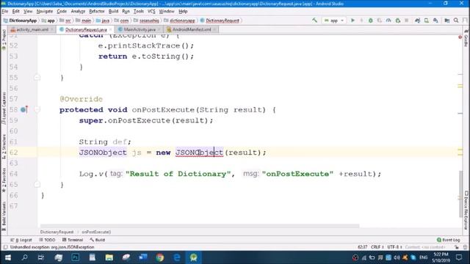Collapse the onPostExecute method fold at line 58

(x=37, y=109)
